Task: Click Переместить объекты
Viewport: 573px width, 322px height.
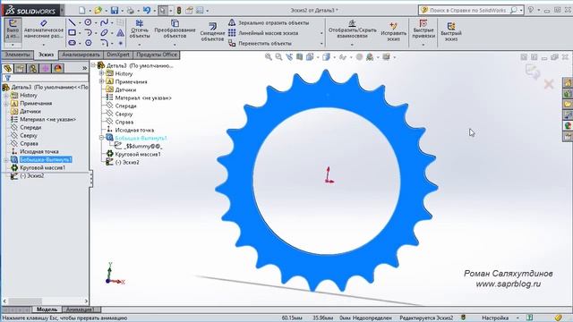Action: pyautogui.click(x=261, y=43)
